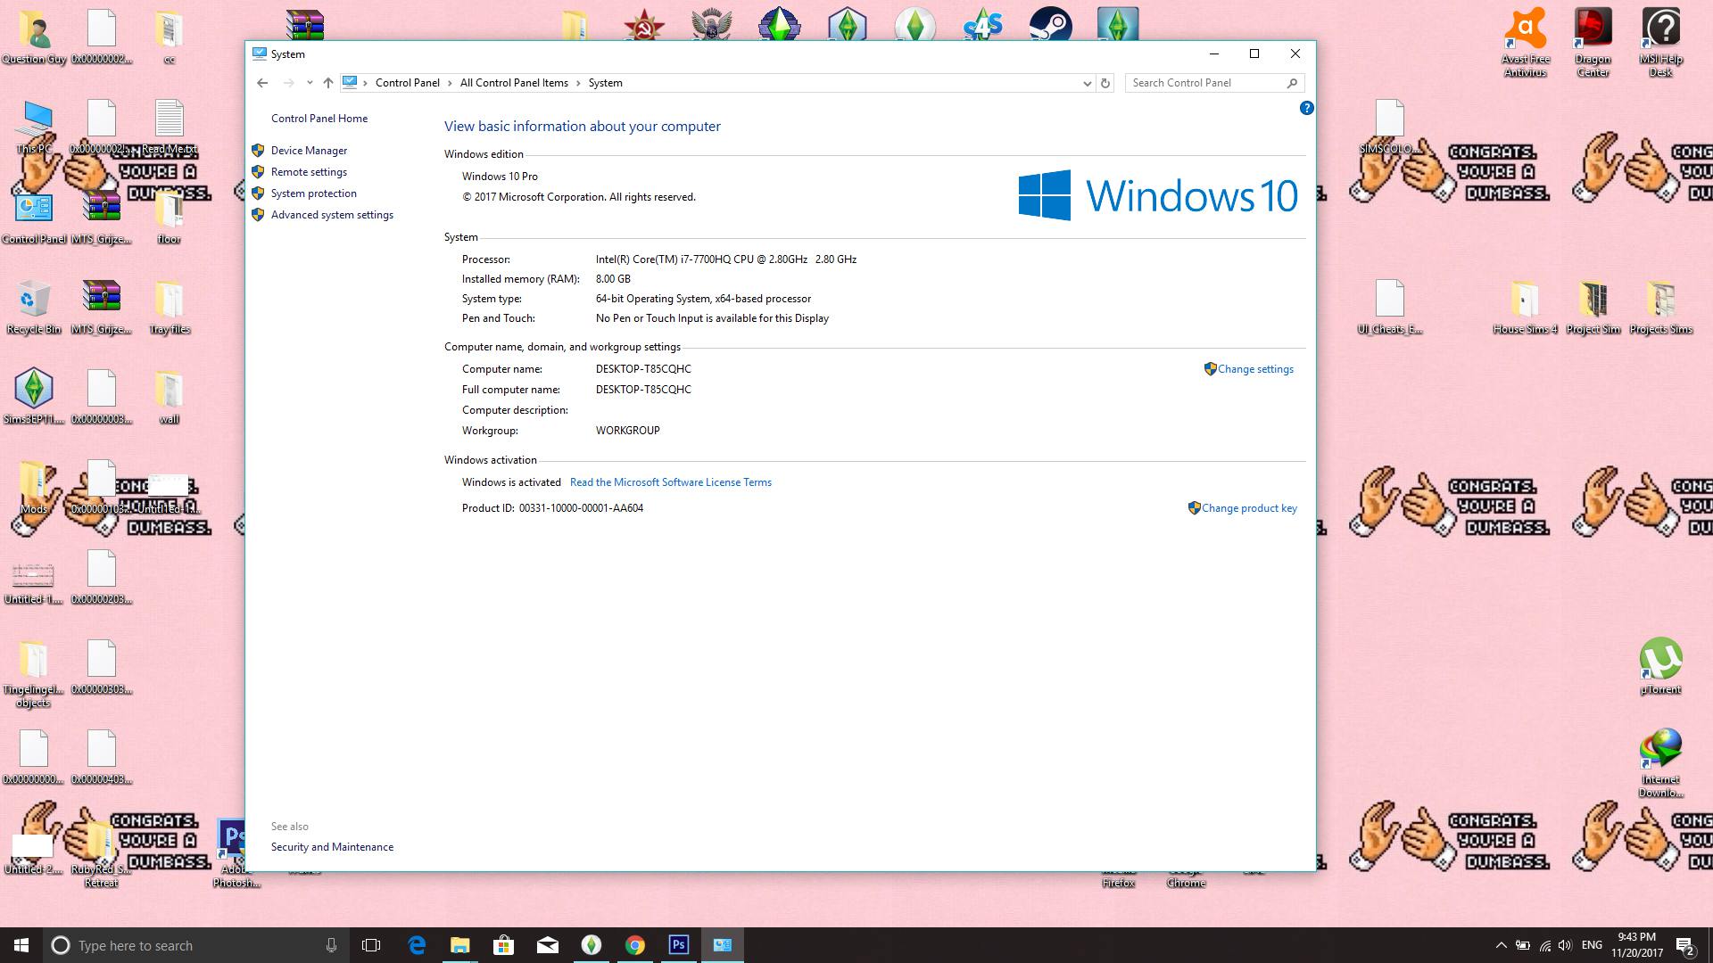Select Tingelingel objects folder
Image resolution: width=1713 pixels, height=963 pixels.
(x=34, y=674)
